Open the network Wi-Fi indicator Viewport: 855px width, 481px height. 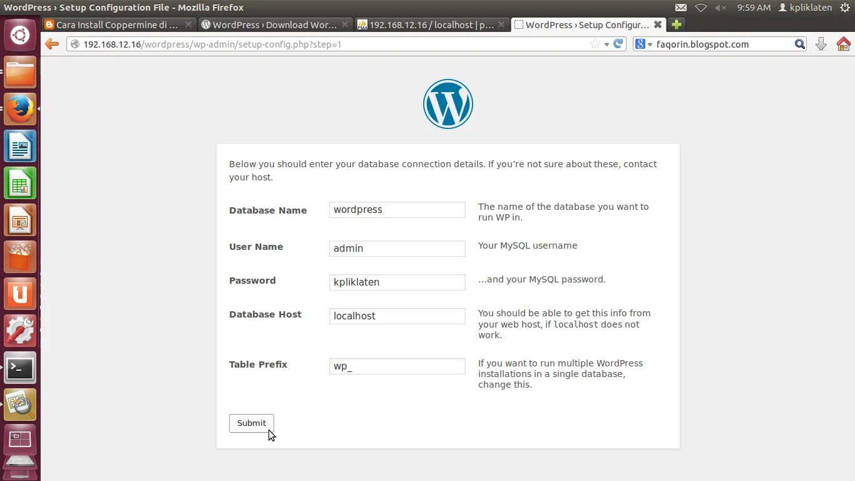point(701,8)
